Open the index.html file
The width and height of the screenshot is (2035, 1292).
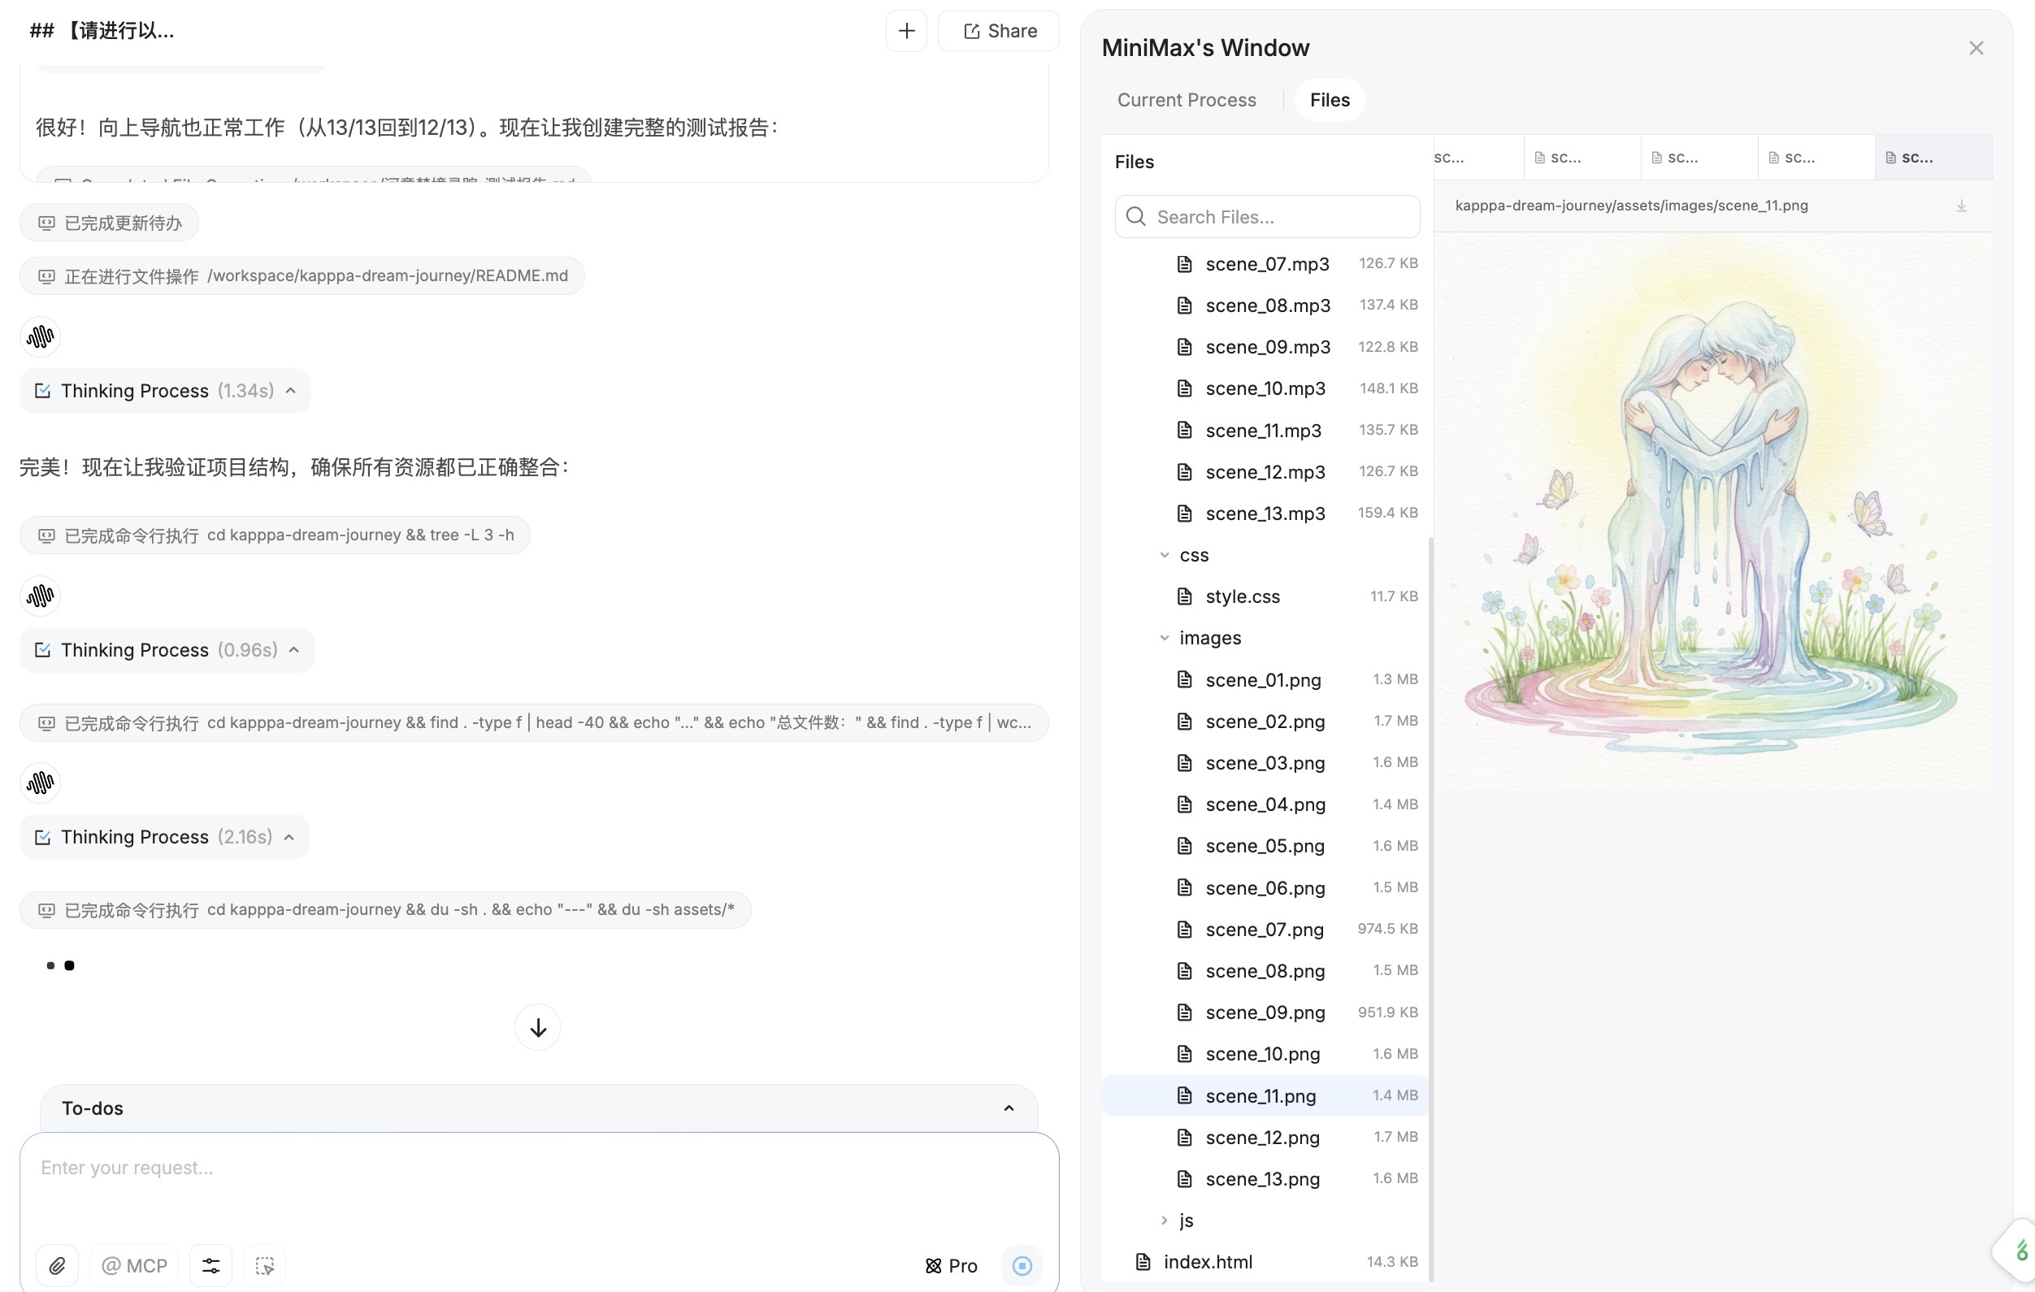coord(1207,1262)
